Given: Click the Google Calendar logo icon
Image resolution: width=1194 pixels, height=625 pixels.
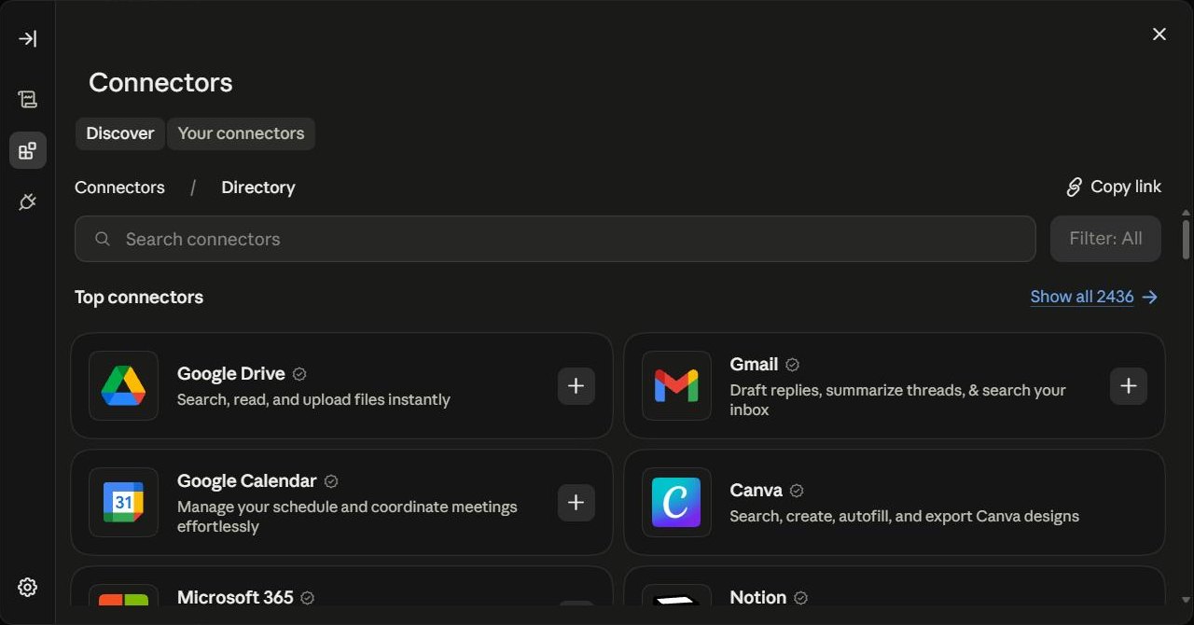Looking at the screenshot, I should [123, 502].
